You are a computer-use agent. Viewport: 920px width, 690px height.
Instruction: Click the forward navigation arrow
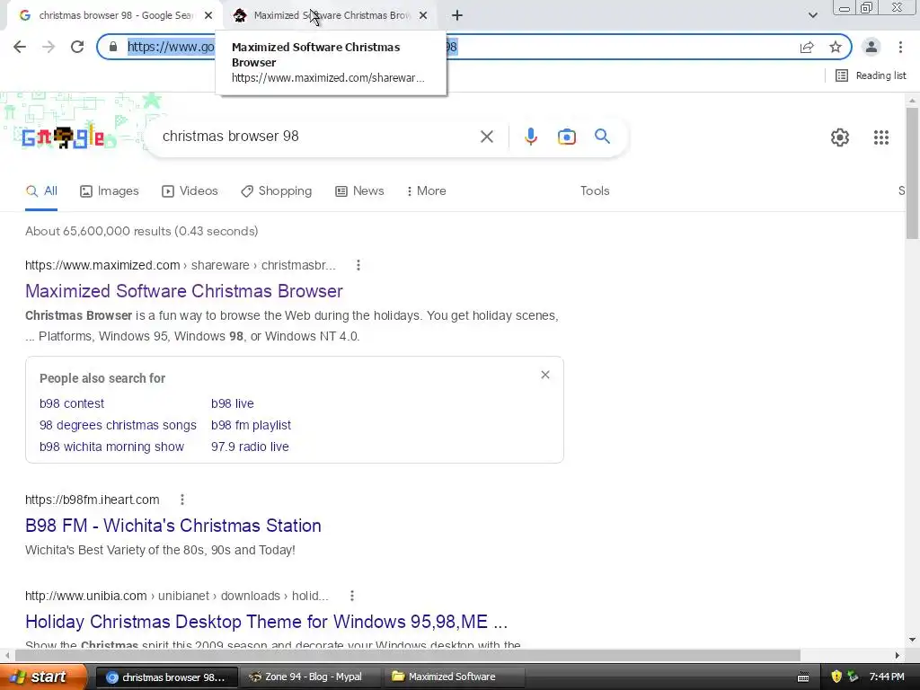(49, 47)
